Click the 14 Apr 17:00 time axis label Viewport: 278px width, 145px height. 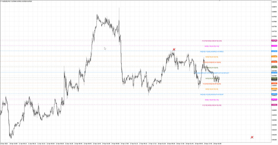point(125,143)
